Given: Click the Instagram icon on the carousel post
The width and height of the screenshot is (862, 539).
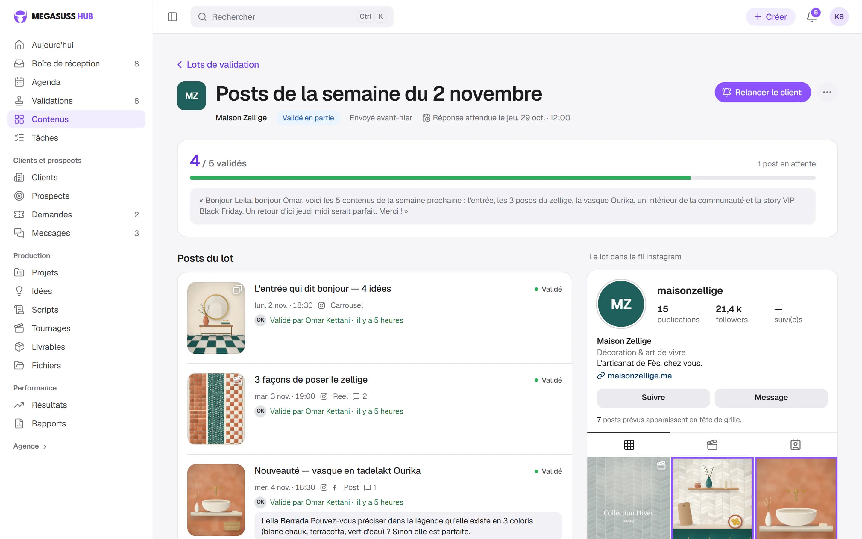Looking at the screenshot, I should (x=321, y=305).
